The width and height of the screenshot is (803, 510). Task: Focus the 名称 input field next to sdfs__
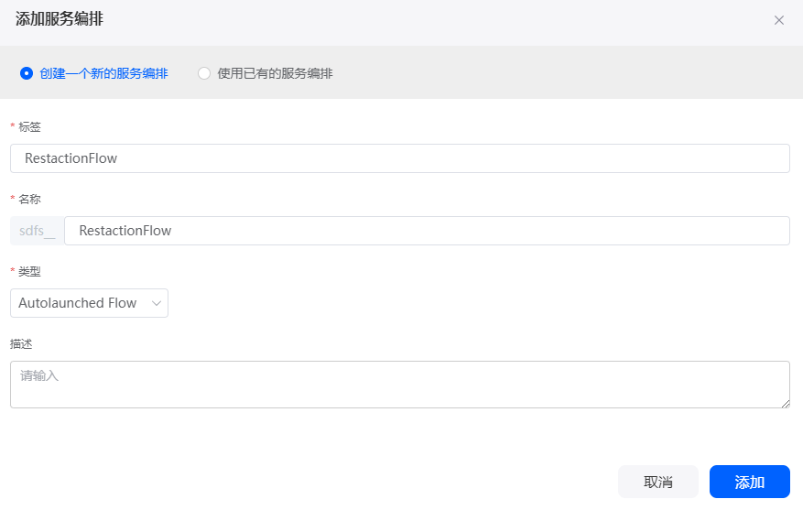[x=427, y=231]
